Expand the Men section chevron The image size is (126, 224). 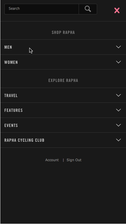click(118, 47)
